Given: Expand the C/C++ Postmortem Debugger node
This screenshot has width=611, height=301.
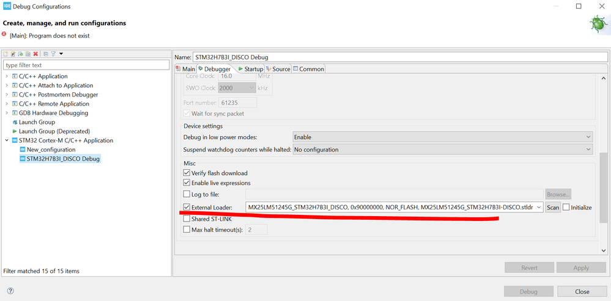Looking at the screenshot, I should 7,95.
